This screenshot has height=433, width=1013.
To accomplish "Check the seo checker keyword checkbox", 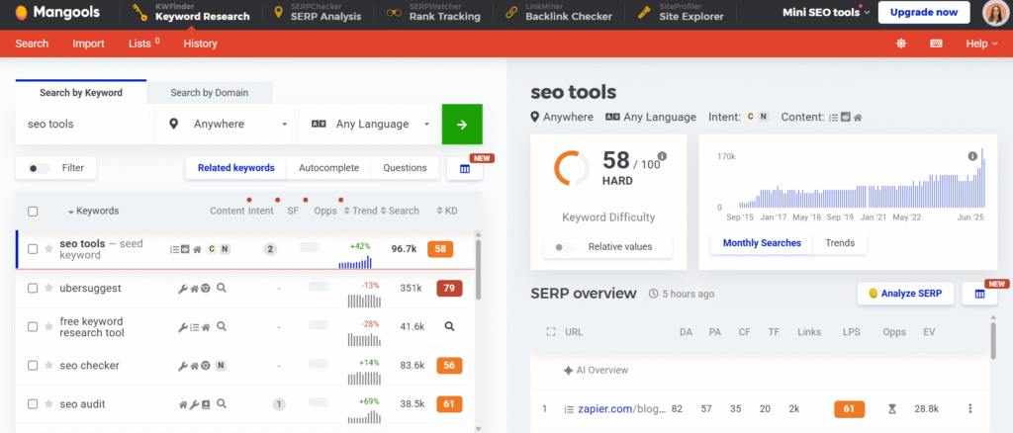I will coord(33,366).
